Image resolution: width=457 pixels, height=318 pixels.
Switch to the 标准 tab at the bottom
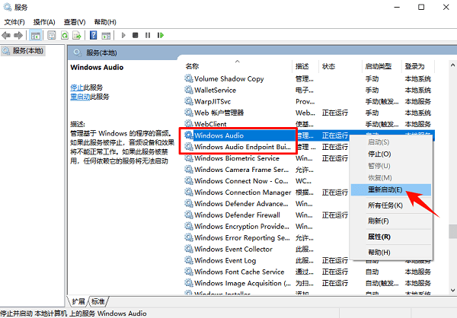99,301
